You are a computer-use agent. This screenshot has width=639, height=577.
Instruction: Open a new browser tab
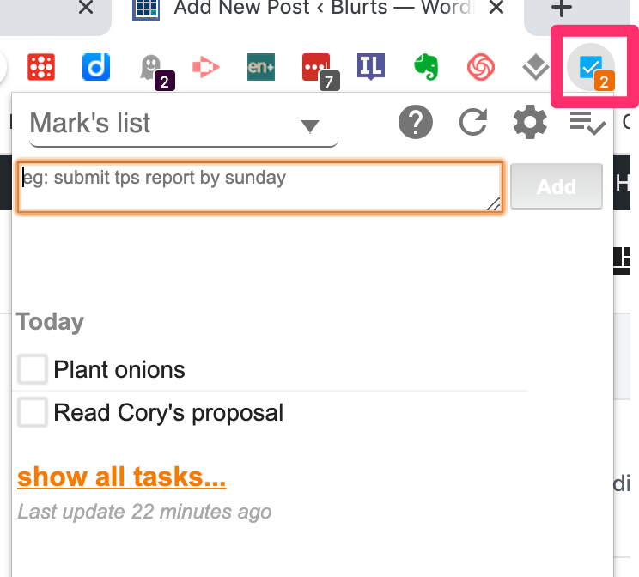pyautogui.click(x=562, y=8)
